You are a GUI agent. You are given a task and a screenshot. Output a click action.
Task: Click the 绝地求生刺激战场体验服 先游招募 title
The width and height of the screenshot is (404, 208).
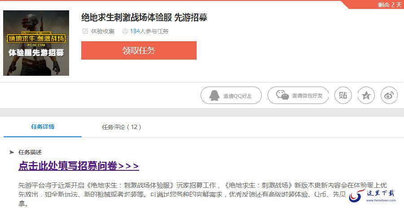(144, 17)
